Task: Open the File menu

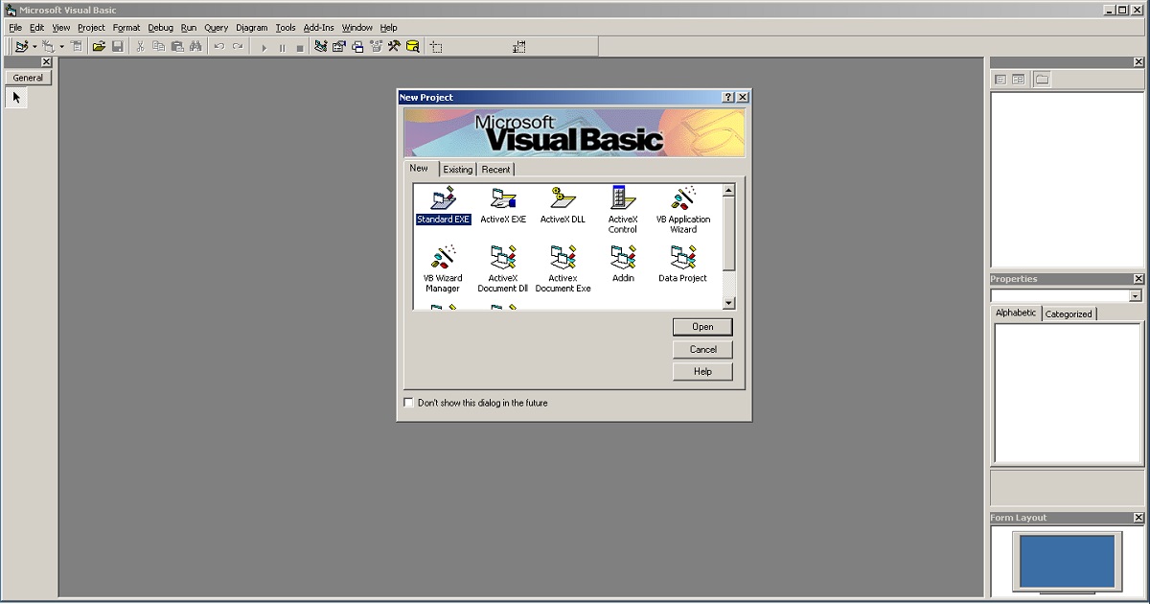Action: [15, 28]
